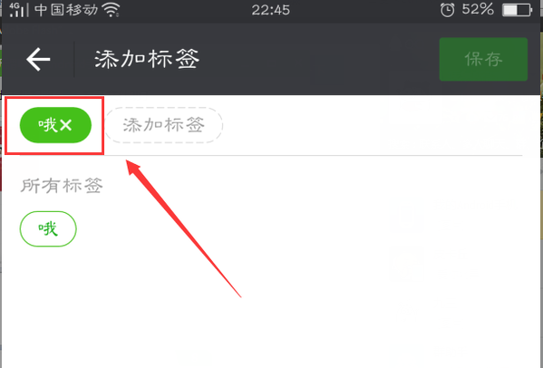543x368 pixels.
Task: Click the vertical separator beside back arrow
Action: 74,59
